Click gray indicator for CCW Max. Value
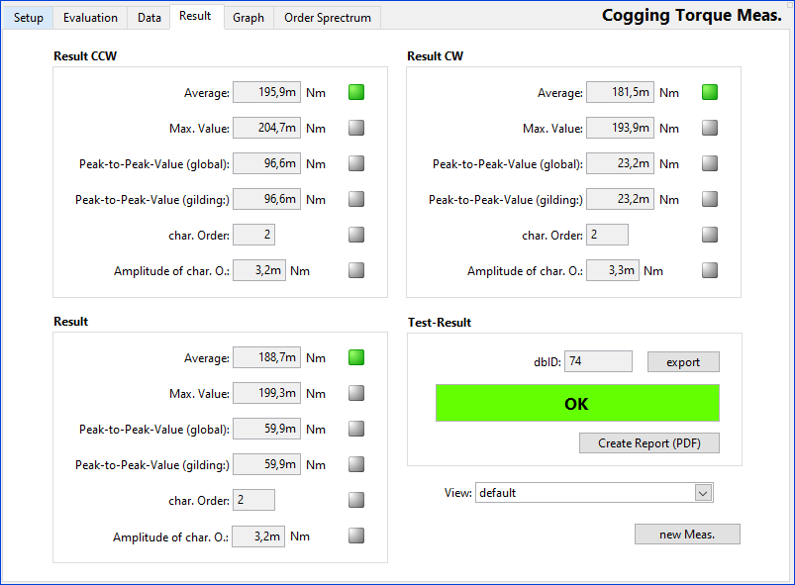 [356, 128]
